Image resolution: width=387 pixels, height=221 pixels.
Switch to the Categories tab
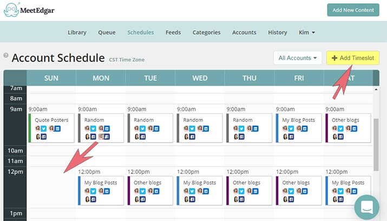[x=206, y=32]
